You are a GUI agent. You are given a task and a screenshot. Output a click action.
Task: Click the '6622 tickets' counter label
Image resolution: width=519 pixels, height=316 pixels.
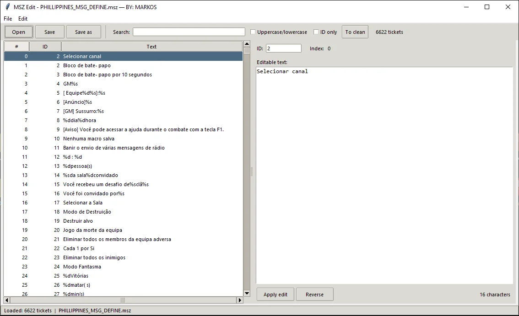click(389, 32)
